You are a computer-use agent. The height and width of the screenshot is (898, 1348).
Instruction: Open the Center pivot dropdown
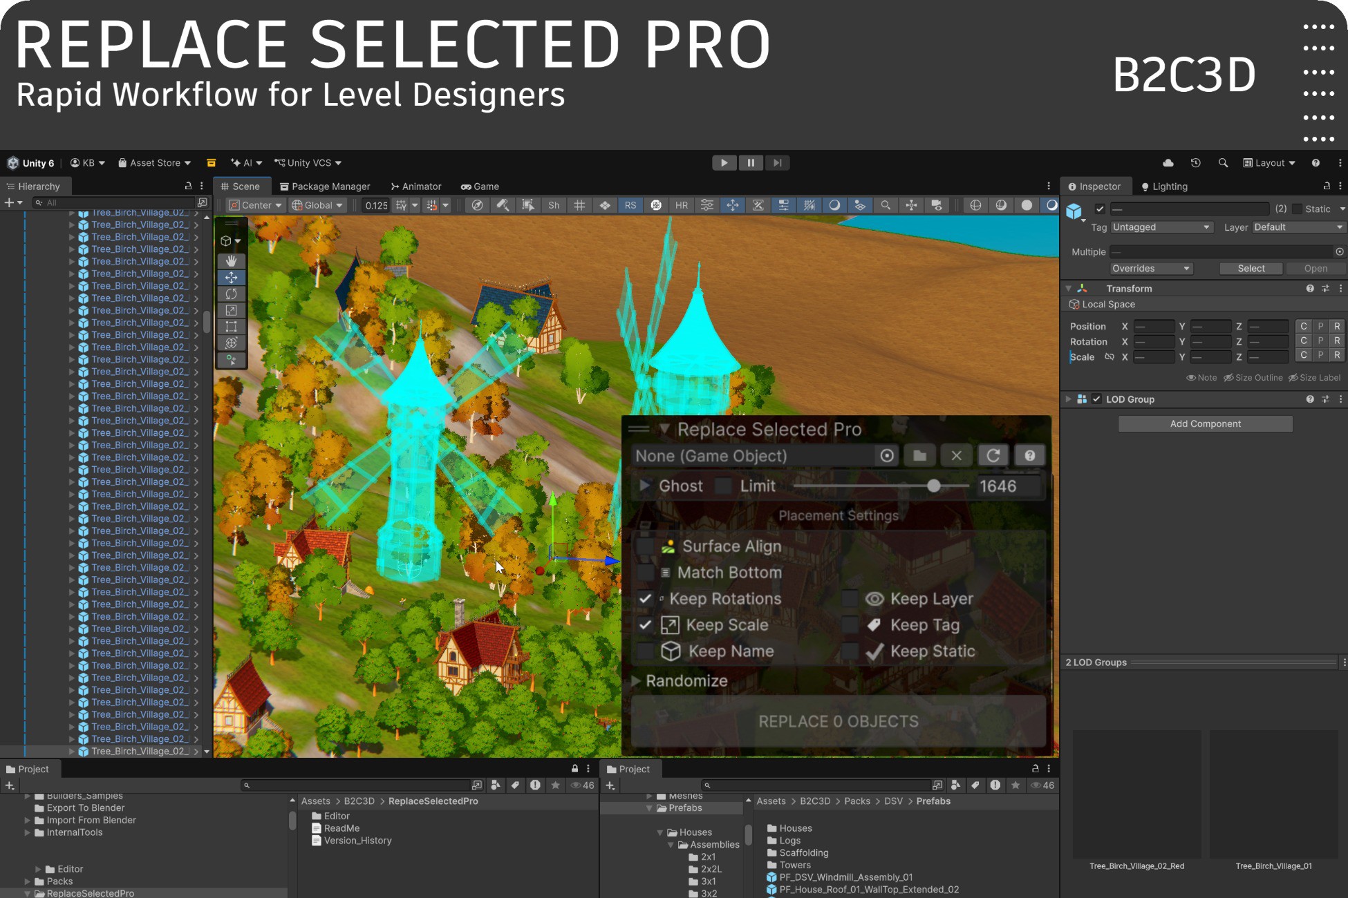(255, 205)
